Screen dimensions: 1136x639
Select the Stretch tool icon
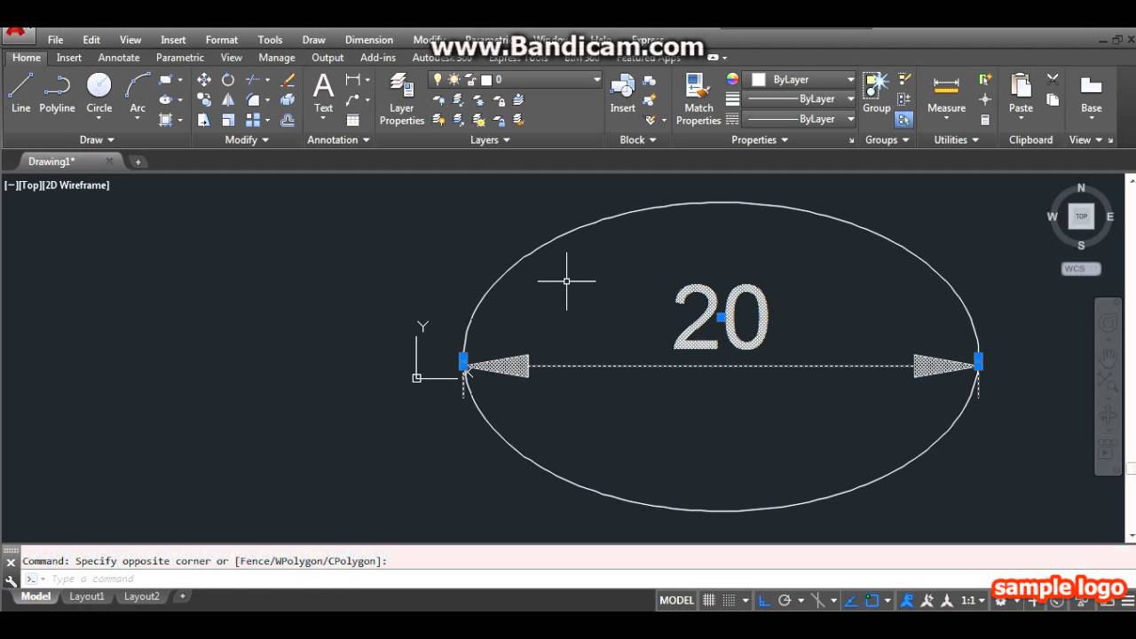(204, 120)
